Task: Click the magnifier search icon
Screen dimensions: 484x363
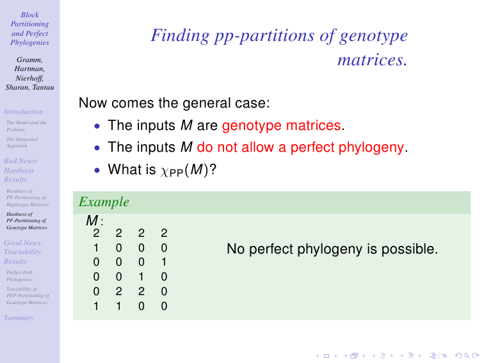Action: pyautogui.click(x=467, y=356)
